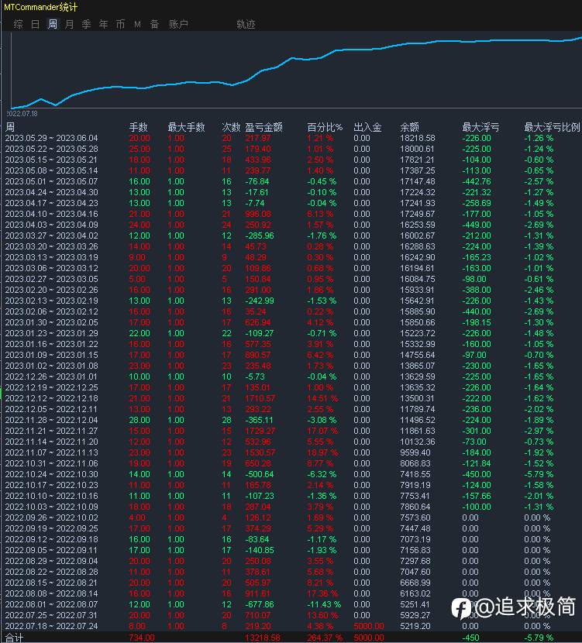Switch to the 季 (quarterly) tab

coord(87,24)
